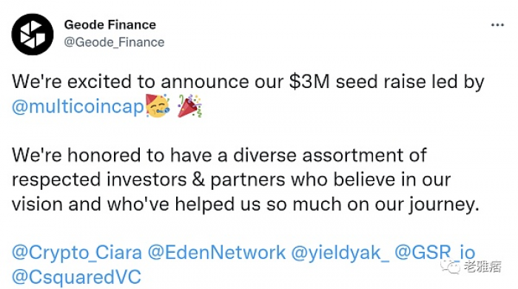The width and height of the screenshot is (518, 289).
Task: Visit the @multicoincap mention
Action: point(78,106)
